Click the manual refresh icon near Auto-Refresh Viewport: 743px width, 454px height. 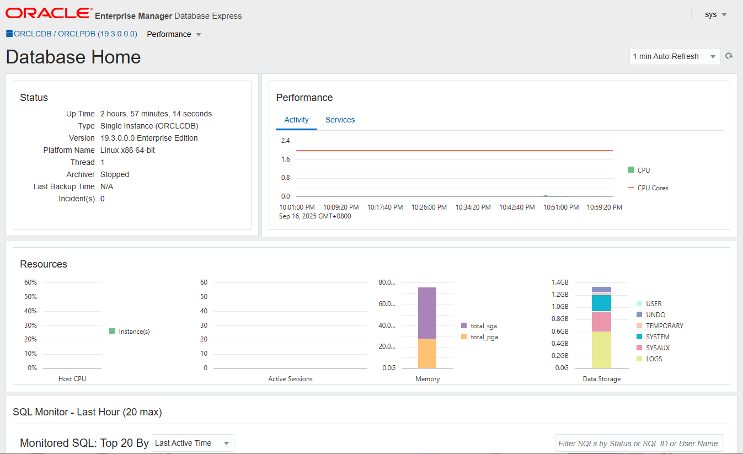[x=729, y=56]
